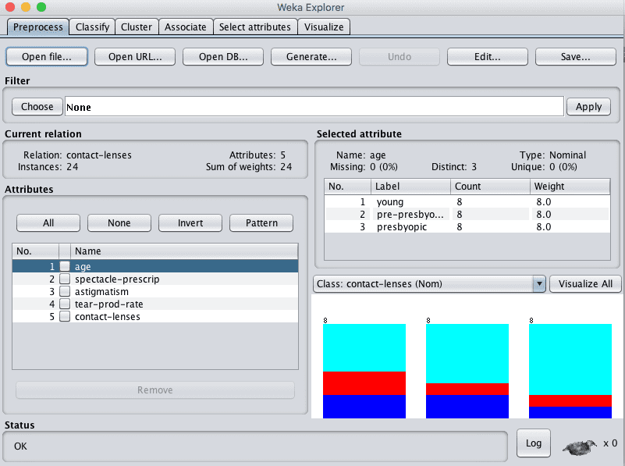This screenshot has width=625, height=466.
Task: Click the Weka bird status icon
Action: click(580, 446)
